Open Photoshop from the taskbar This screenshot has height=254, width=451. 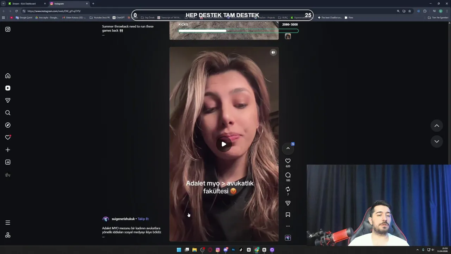(233, 250)
